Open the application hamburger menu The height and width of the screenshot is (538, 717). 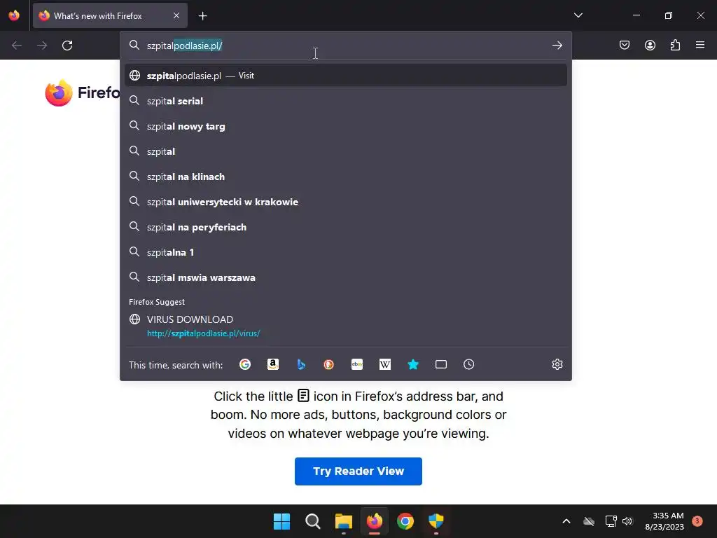[700, 45]
